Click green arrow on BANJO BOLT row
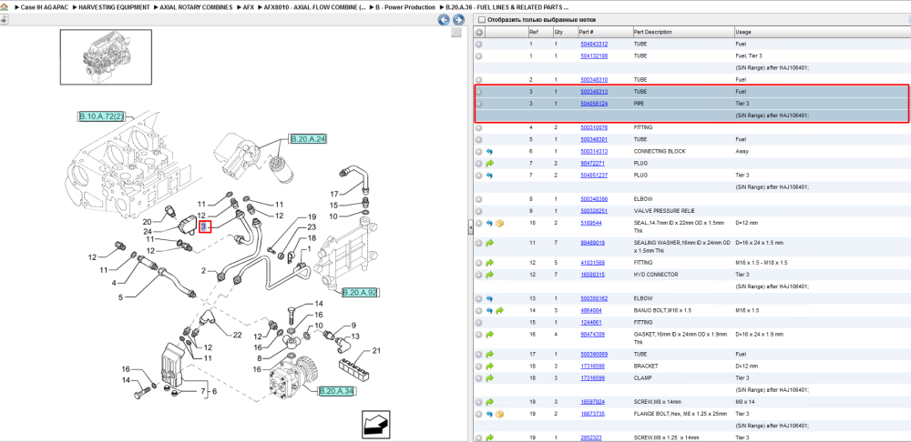The width and height of the screenshot is (911, 442). coord(499,310)
